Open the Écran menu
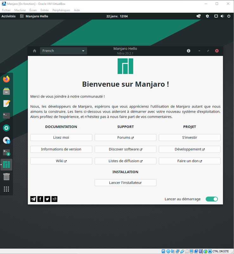The height and width of the screenshot is (254, 234). pyautogui.click(x=33, y=10)
